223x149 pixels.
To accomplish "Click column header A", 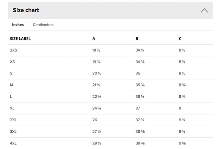I will 94,39.
